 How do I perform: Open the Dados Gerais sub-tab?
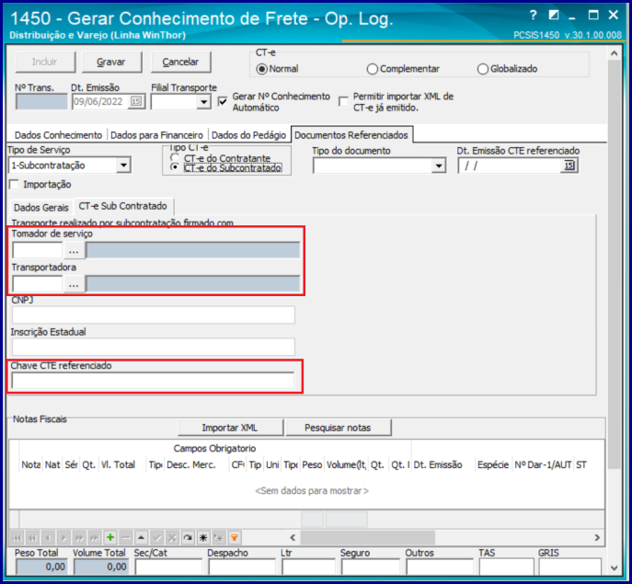pyautogui.click(x=41, y=208)
